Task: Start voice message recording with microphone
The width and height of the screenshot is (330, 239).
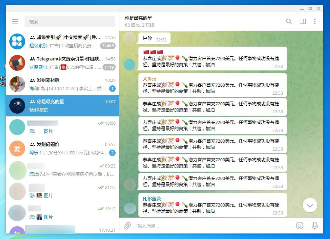Action: click(x=314, y=226)
